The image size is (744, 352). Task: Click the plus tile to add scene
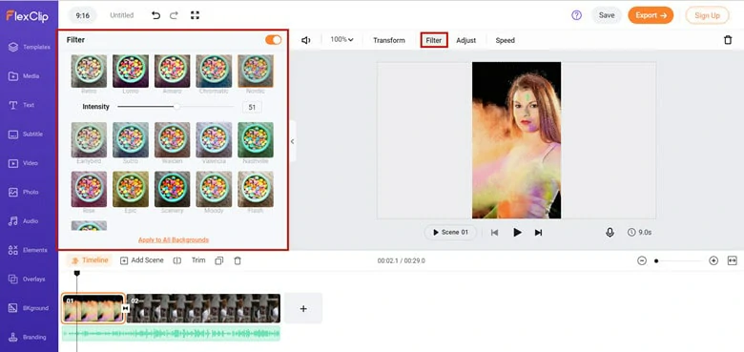coord(303,308)
